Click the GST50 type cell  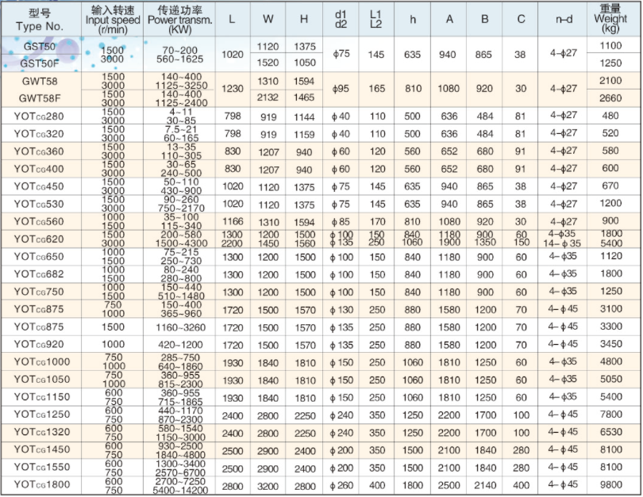(x=40, y=46)
